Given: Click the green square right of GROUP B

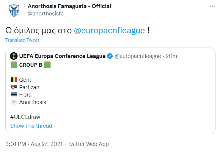Looking at the screenshot, I should [x=47, y=65].
